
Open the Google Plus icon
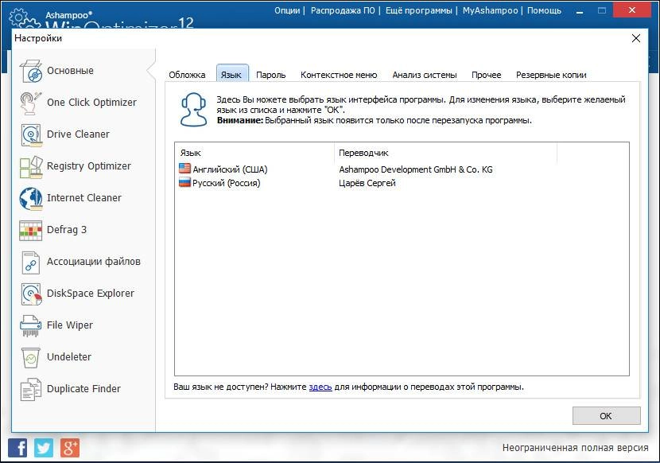(70, 448)
